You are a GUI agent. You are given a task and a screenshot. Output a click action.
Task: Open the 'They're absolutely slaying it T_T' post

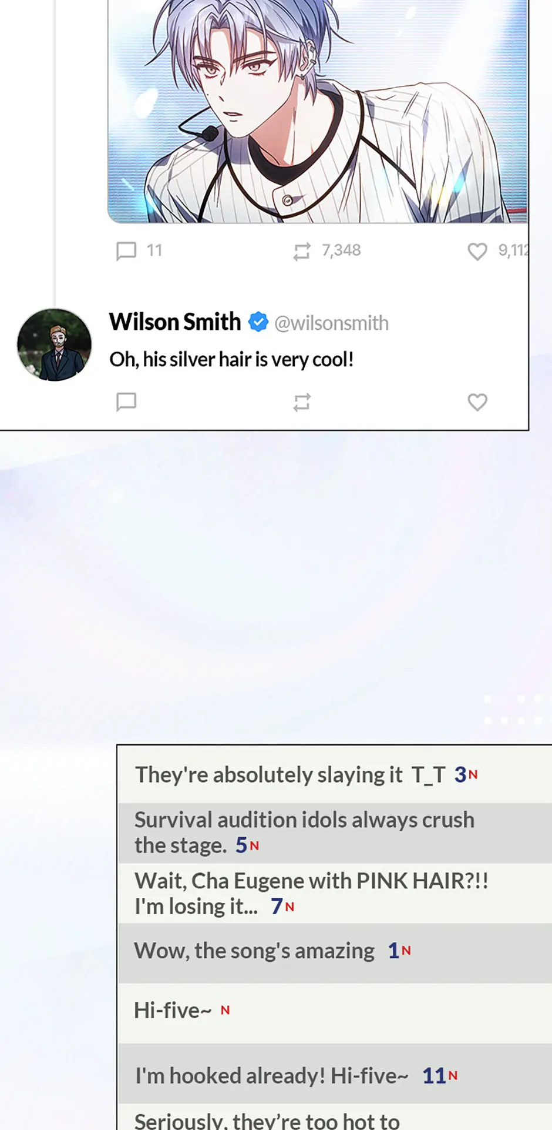(335, 774)
